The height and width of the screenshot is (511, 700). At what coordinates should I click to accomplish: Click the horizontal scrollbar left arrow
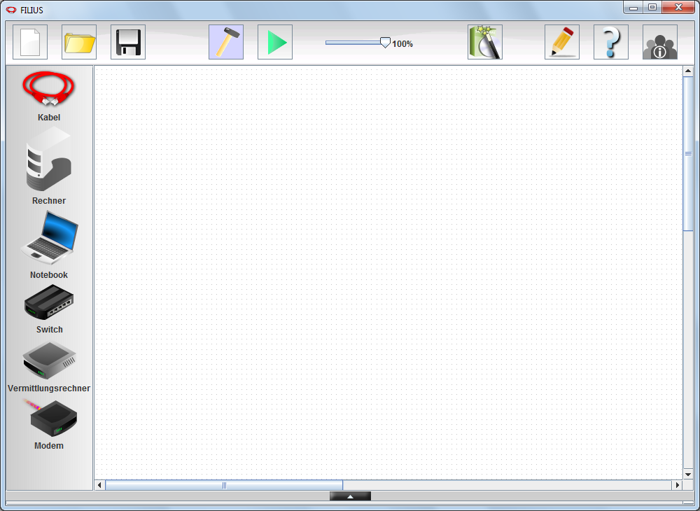[100, 485]
